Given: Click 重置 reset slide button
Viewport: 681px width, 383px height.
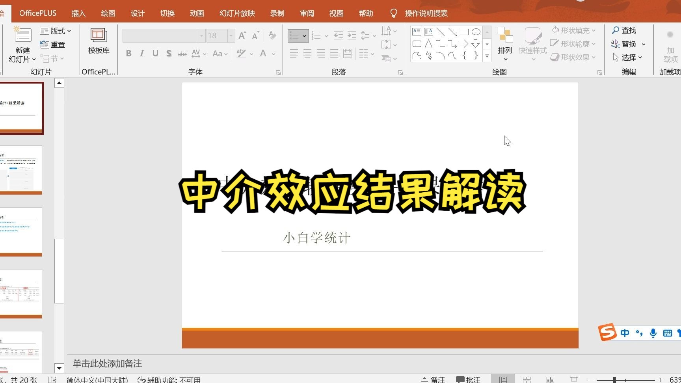Looking at the screenshot, I should [53, 45].
